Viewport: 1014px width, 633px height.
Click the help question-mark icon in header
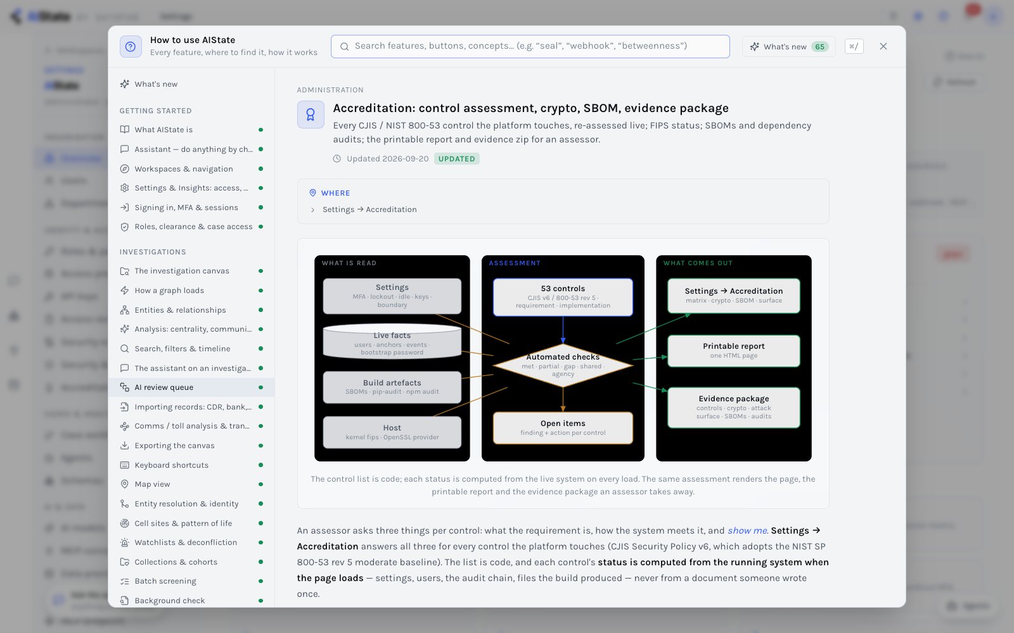131,46
